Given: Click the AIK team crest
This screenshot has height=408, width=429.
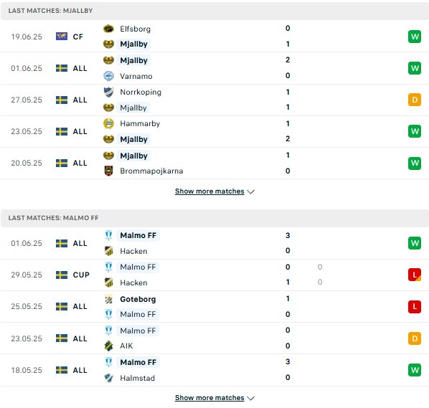Looking at the screenshot, I should pos(108,346).
